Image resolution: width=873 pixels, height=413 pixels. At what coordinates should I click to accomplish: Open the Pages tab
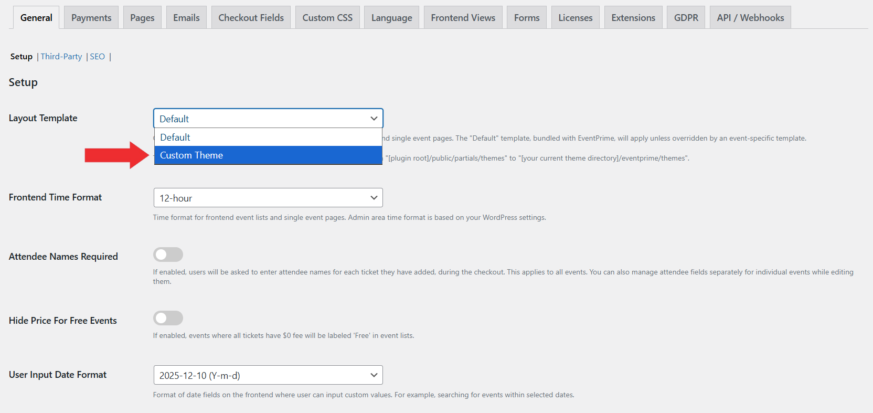pos(142,18)
